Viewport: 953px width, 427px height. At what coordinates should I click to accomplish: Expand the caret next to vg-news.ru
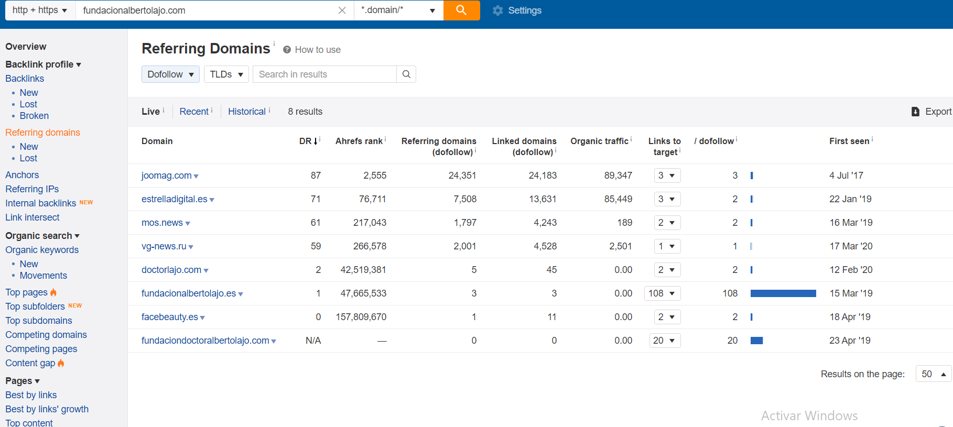click(191, 247)
